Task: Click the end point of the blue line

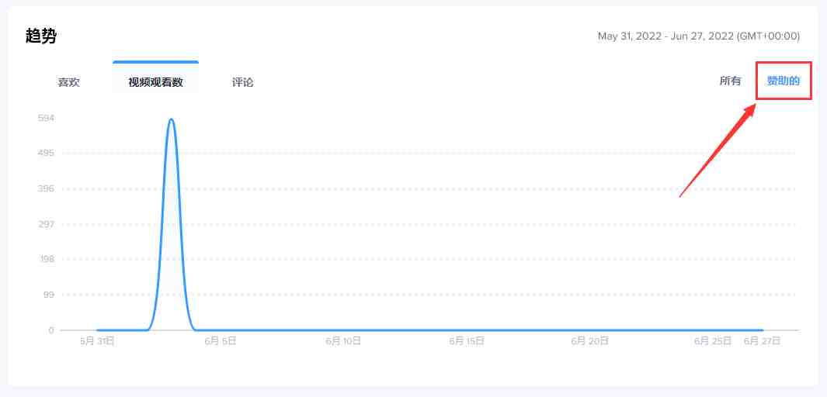Action: pyautogui.click(x=761, y=330)
